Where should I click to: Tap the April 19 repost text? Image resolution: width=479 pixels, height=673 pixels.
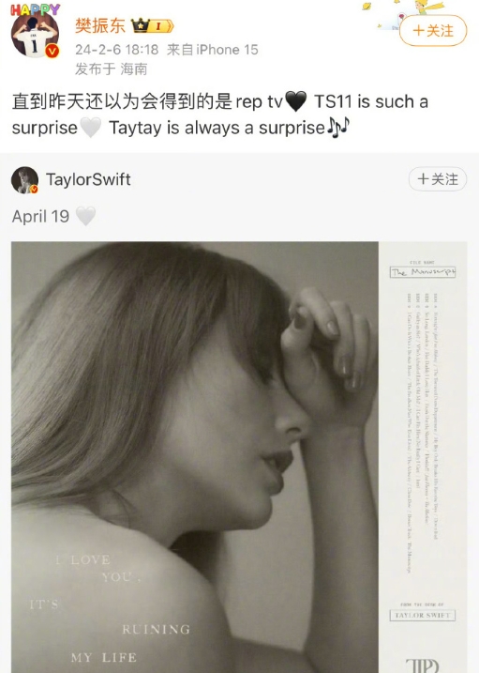tap(40, 216)
